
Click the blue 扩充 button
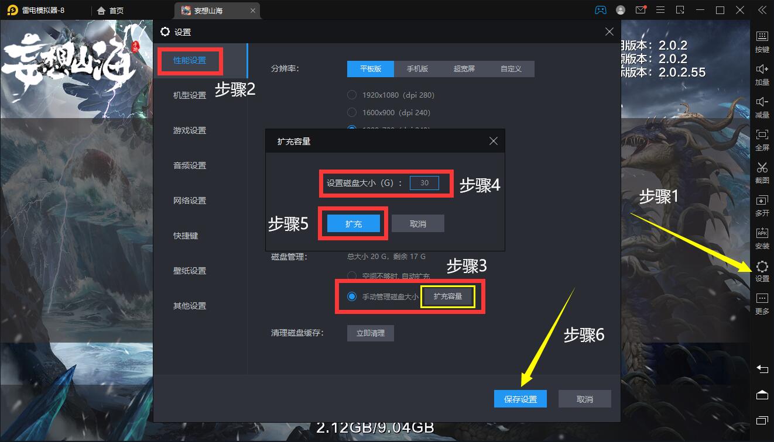[354, 224]
